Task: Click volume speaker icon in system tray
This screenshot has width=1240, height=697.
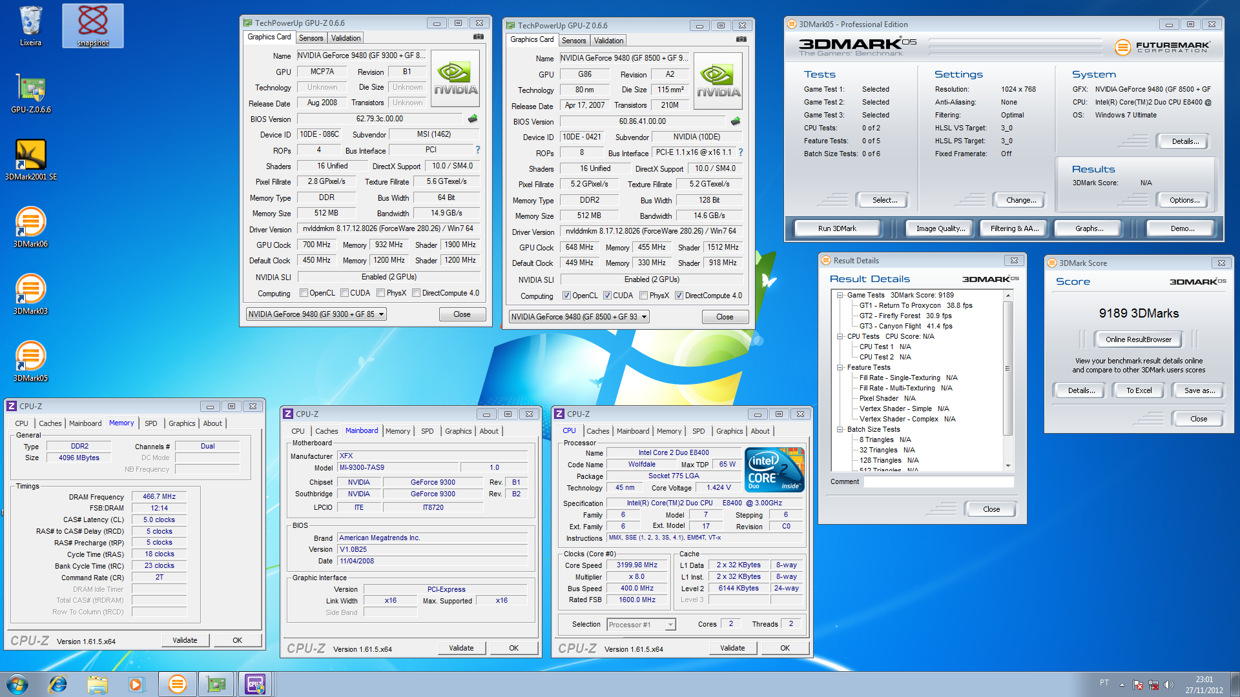Action: pos(1169,685)
